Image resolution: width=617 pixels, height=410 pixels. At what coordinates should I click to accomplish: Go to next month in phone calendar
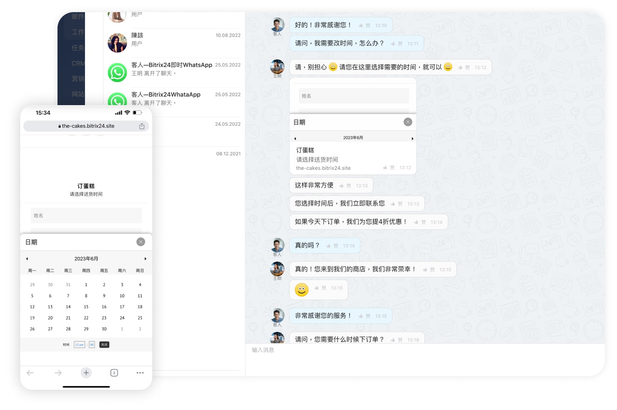pyautogui.click(x=145, y=259)
